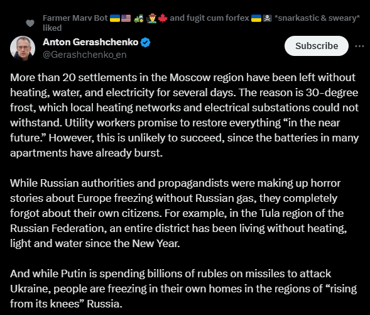Screen dimensions: 370x315
Task: Click the *snarkastic & sweary* name text
Action: click(x=317, y=18)
